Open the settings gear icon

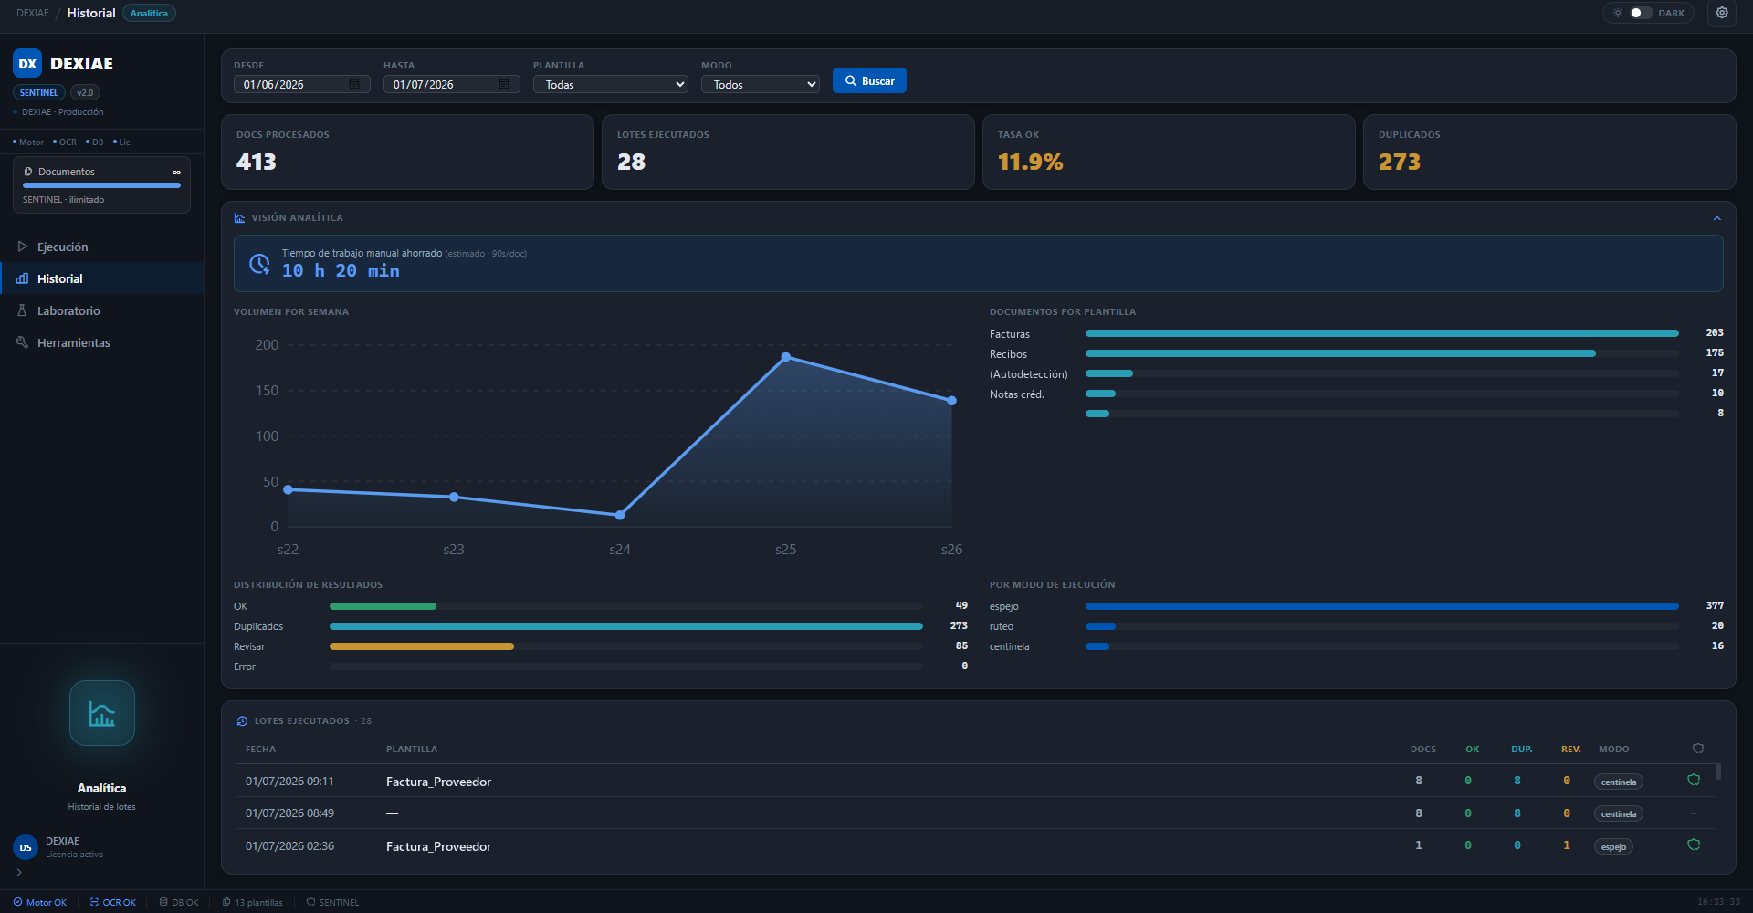pyautogui.click(x=1721, y=13)
